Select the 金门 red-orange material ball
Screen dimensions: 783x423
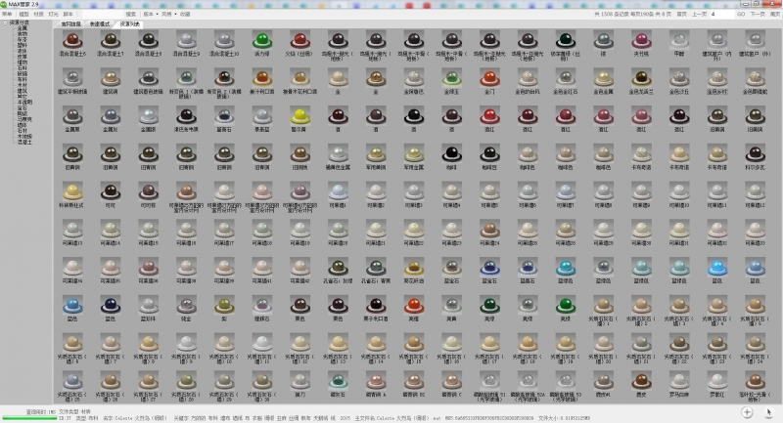tap(489, 78)
